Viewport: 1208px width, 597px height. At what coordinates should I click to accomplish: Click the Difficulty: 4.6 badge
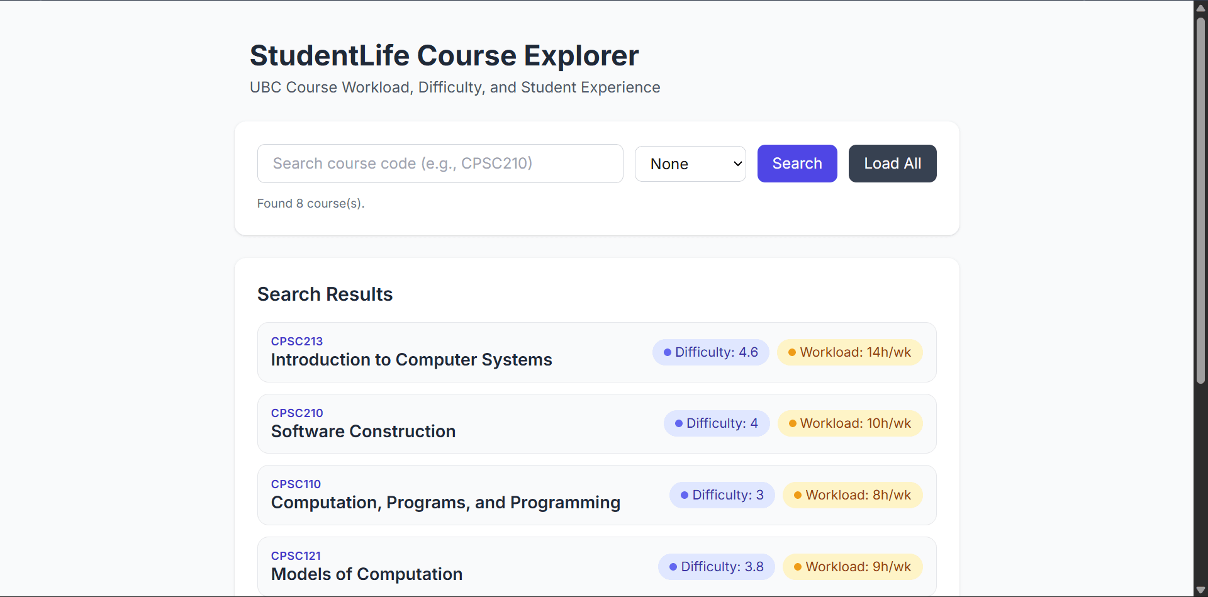[710, 352]
